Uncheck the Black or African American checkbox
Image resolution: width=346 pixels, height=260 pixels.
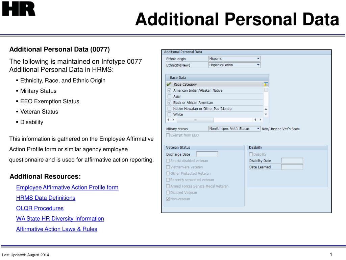pyautogui.click(x=170, y=103)
